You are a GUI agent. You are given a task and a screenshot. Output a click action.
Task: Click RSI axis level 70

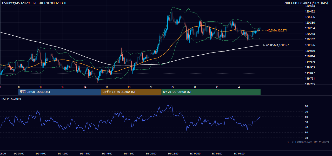click(307, 112)
